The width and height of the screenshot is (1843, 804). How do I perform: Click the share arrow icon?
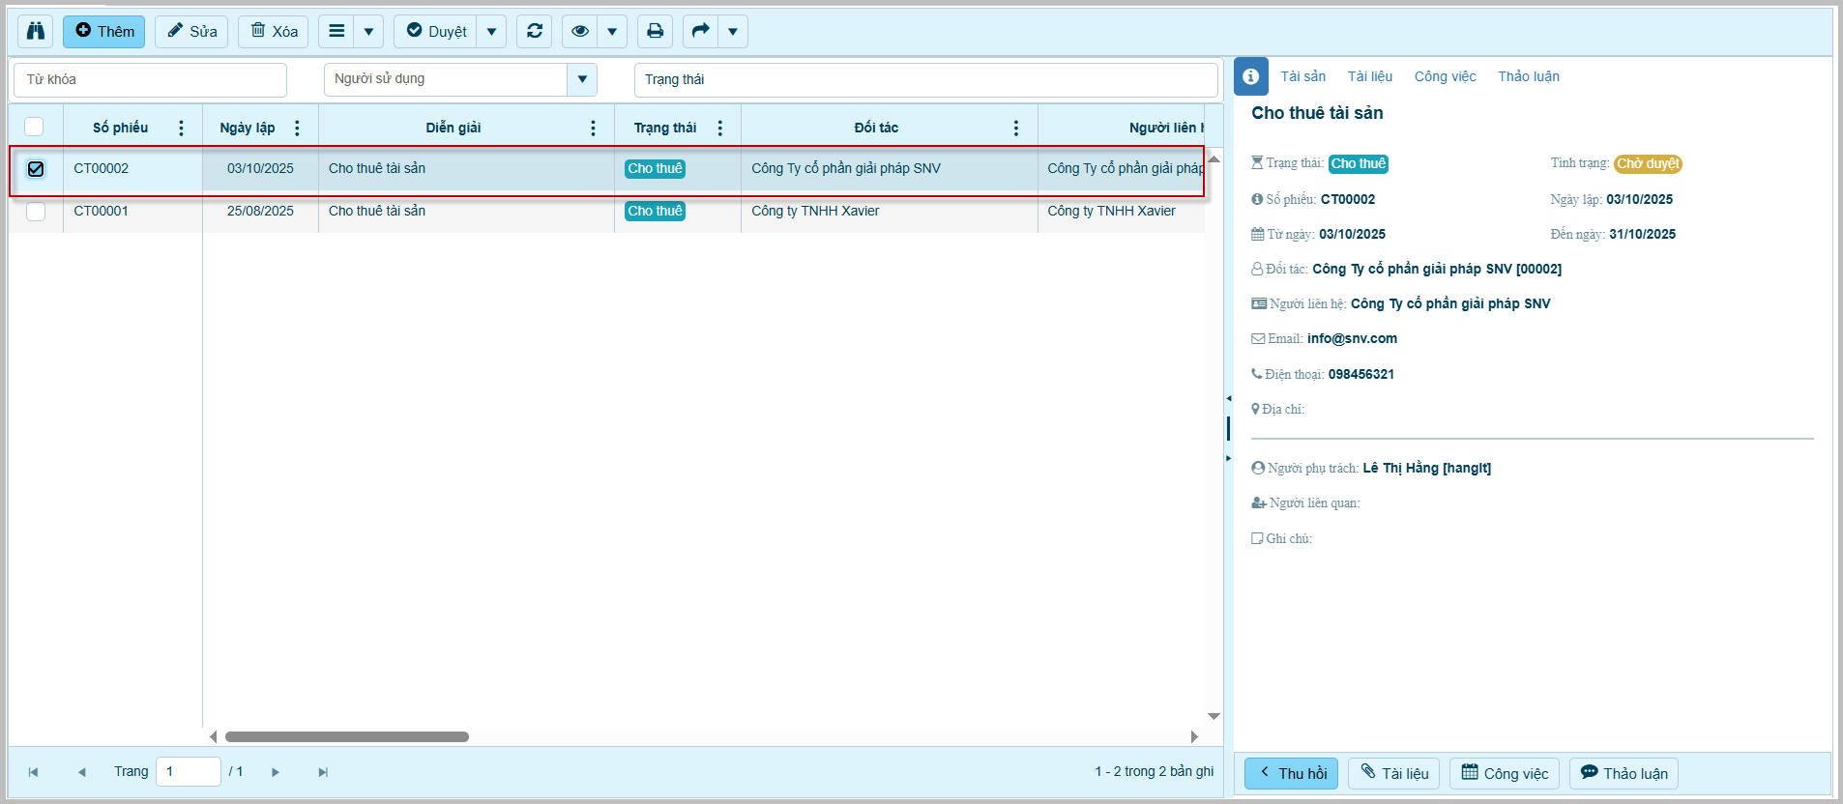coord(700,31)
